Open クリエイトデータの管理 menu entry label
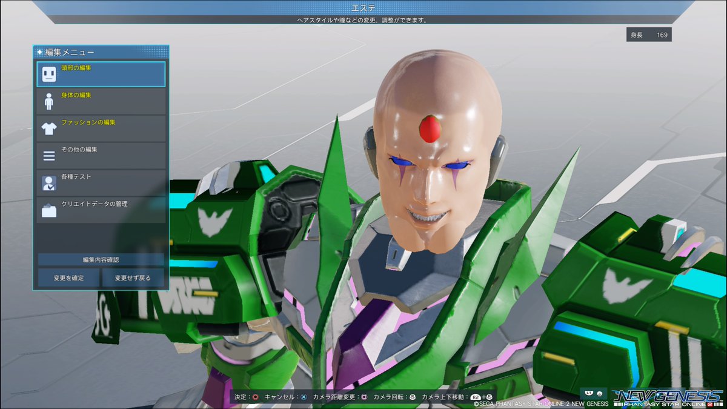 coord(95,204)
